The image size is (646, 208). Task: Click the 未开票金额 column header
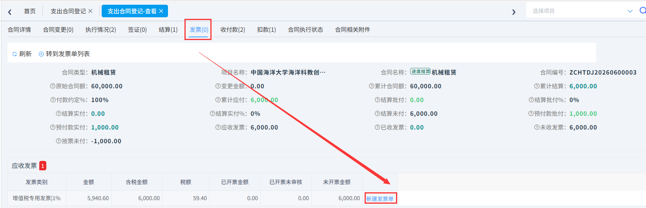[337, 182]
